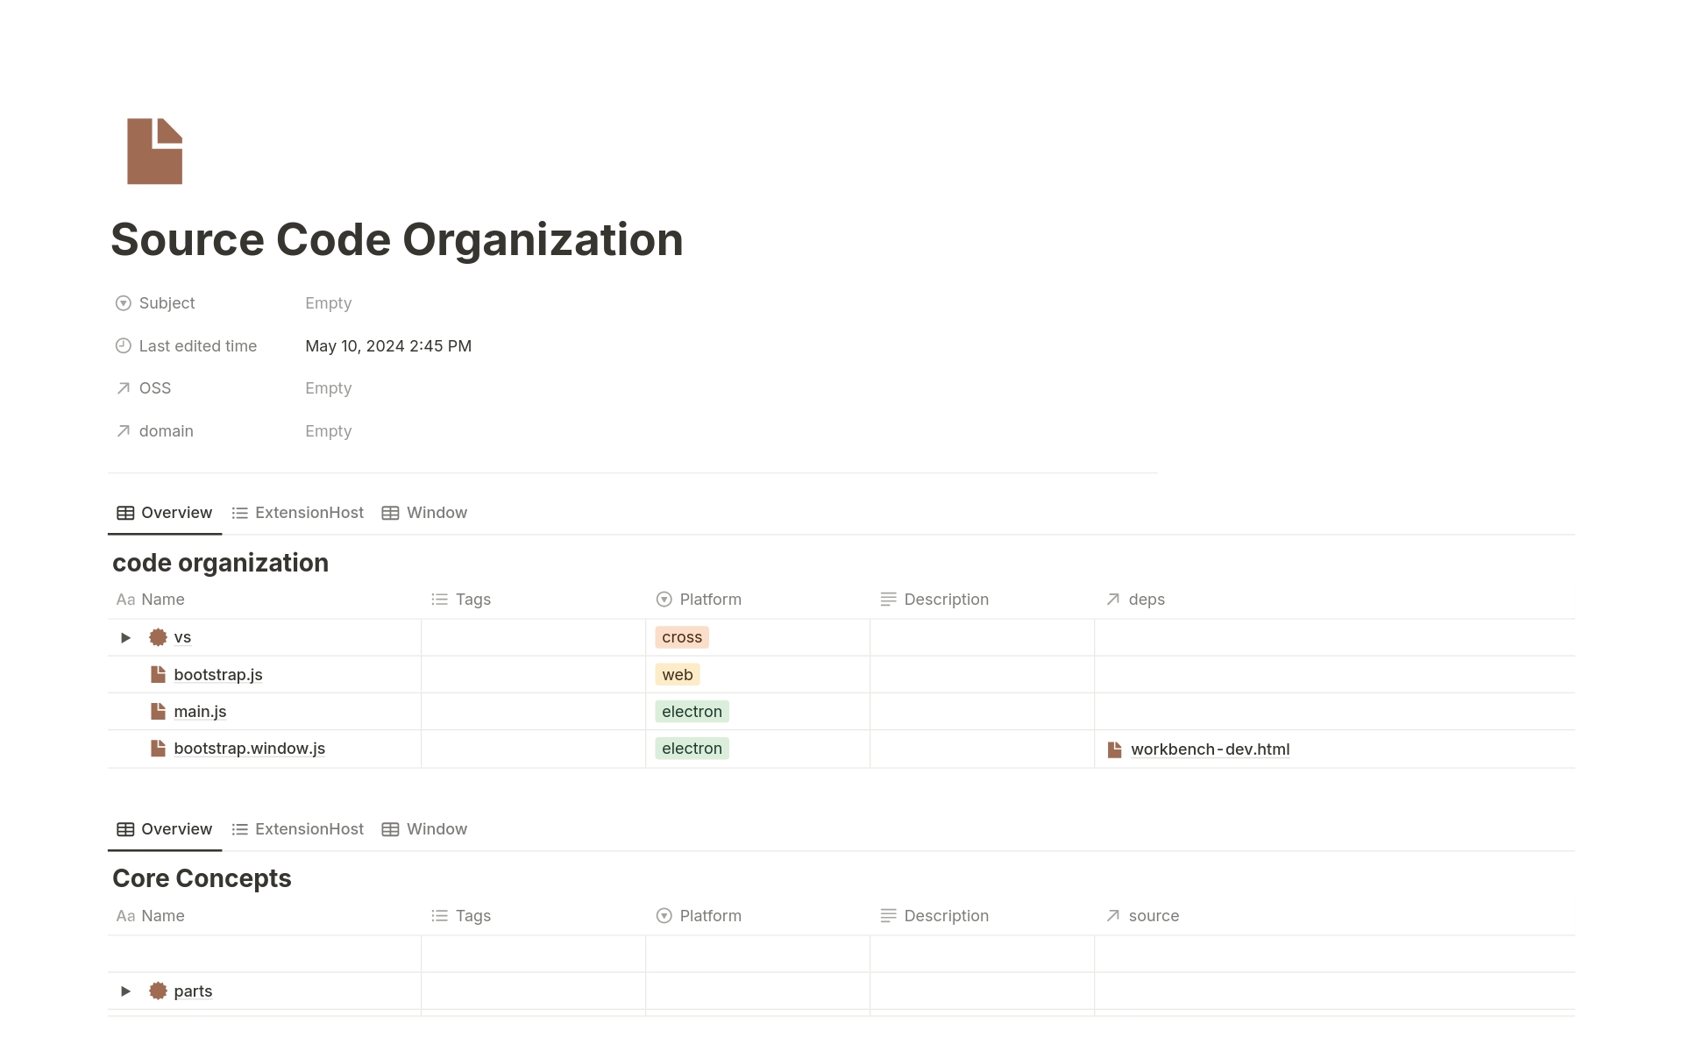Screen dimensions: 1683x1051
Task: Click the file icon next to bootstrap.js
Action: point(158,674)
